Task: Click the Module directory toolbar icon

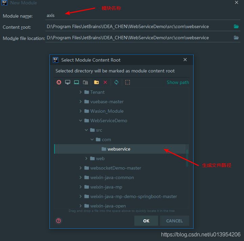Action: tap(85, 82)
